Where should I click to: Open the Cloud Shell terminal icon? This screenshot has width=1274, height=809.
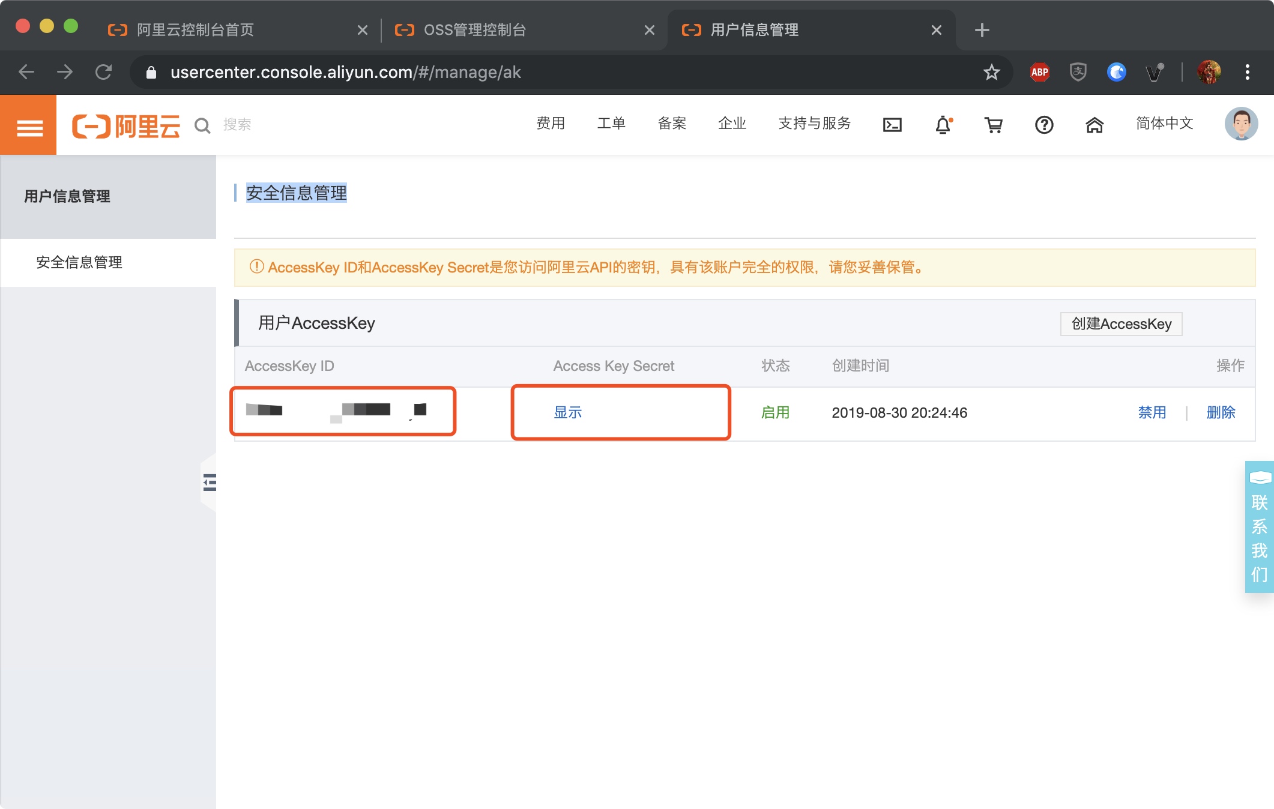[892, 125]
